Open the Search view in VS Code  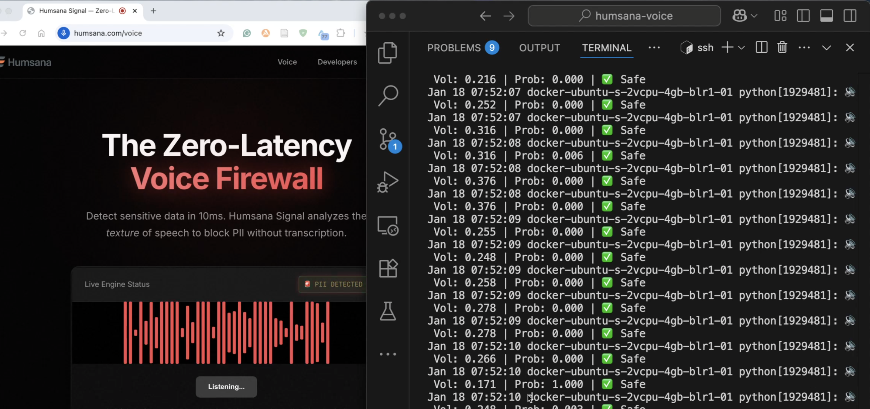388,96
